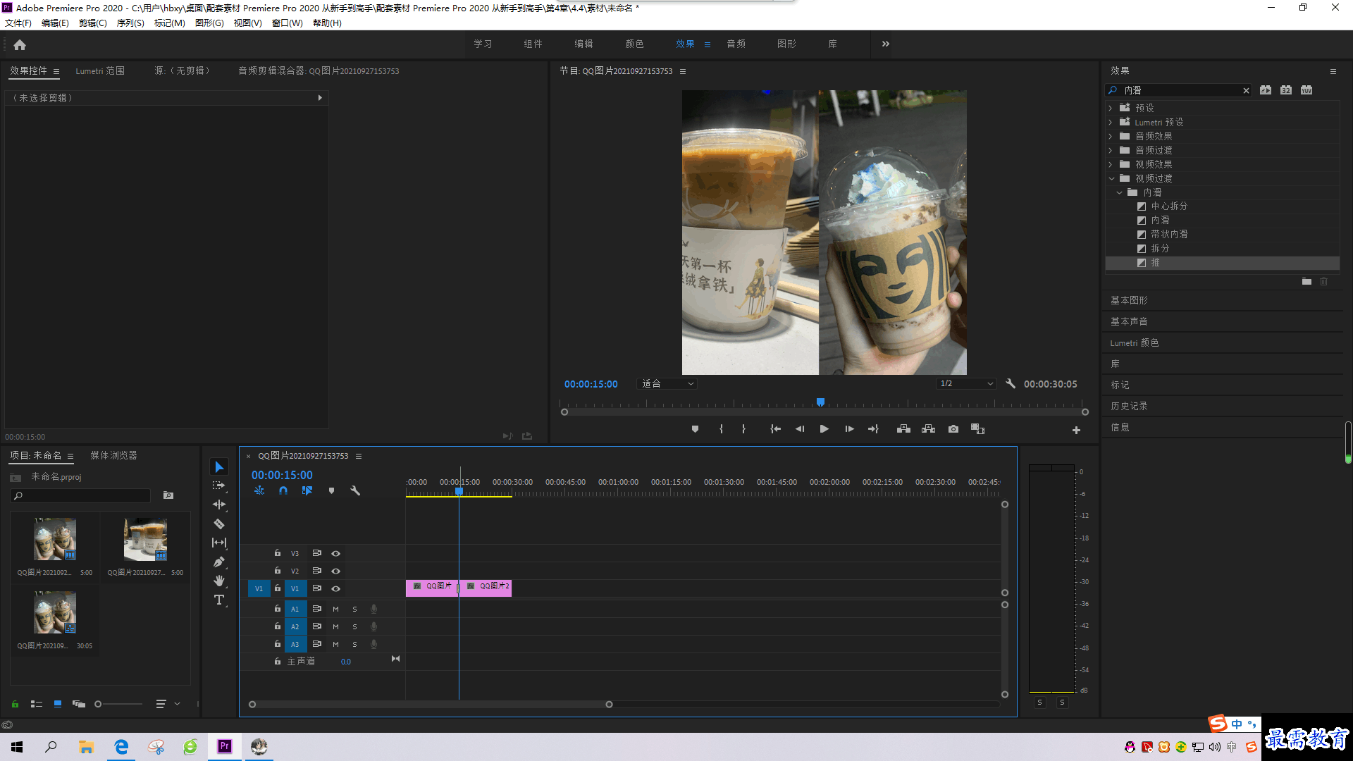Toggle V1 track output eye
This screenshot has height=761, width=1353.
click(336, 589)
